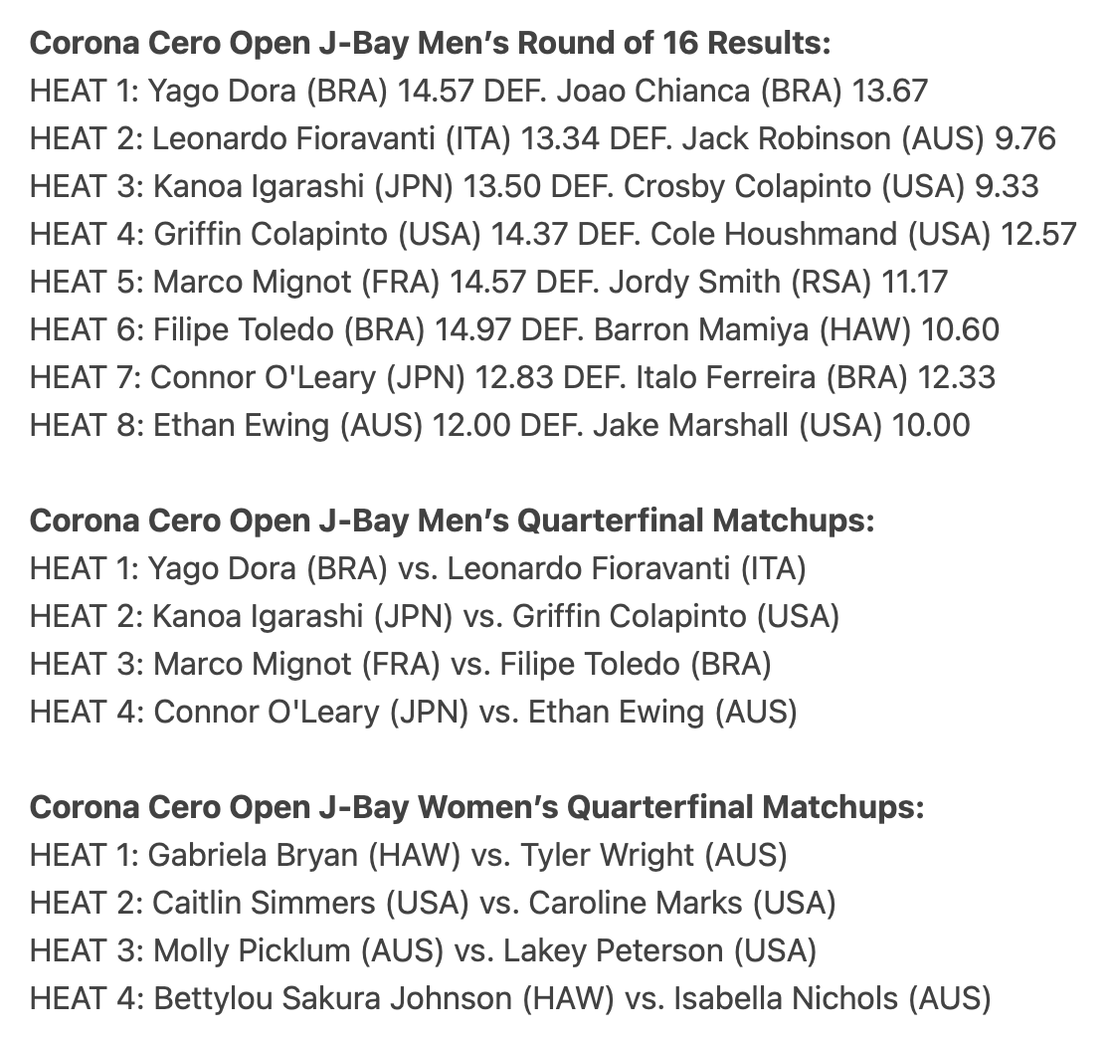Click the Men's Quarterfinal Matchups heading
The height and width of the screenshot is (1041, 1110).
[x=452, y=521]
